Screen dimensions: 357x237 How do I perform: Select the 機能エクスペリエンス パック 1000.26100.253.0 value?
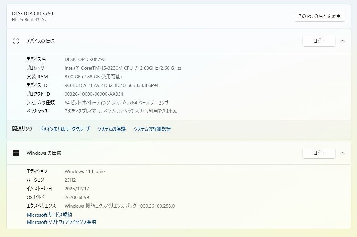[120, 206]
